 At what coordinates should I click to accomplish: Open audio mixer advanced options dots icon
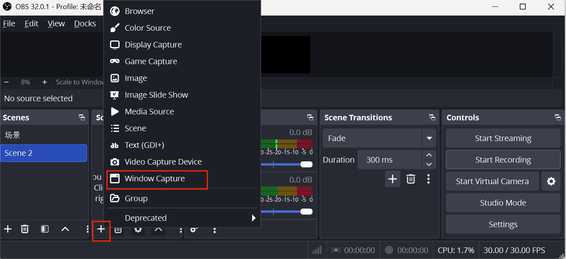pyautogui.click(x=214, y=230)
